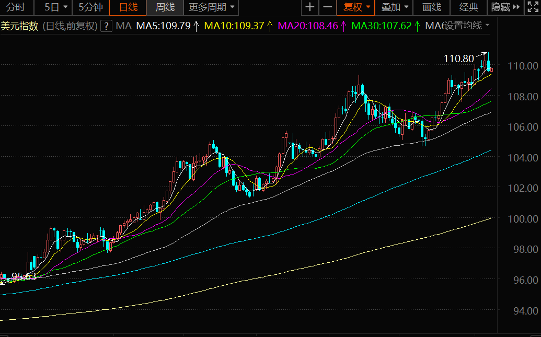541x337 pixels.
Task: Click the 经典 classic mode button
Action: click(468, 7)
